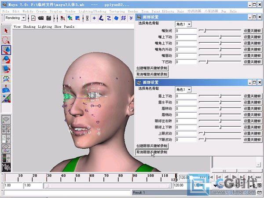Open the viewport Show menu
This screenshot has width=264, height=198.
pyautogui.click(x=58, y=26)
